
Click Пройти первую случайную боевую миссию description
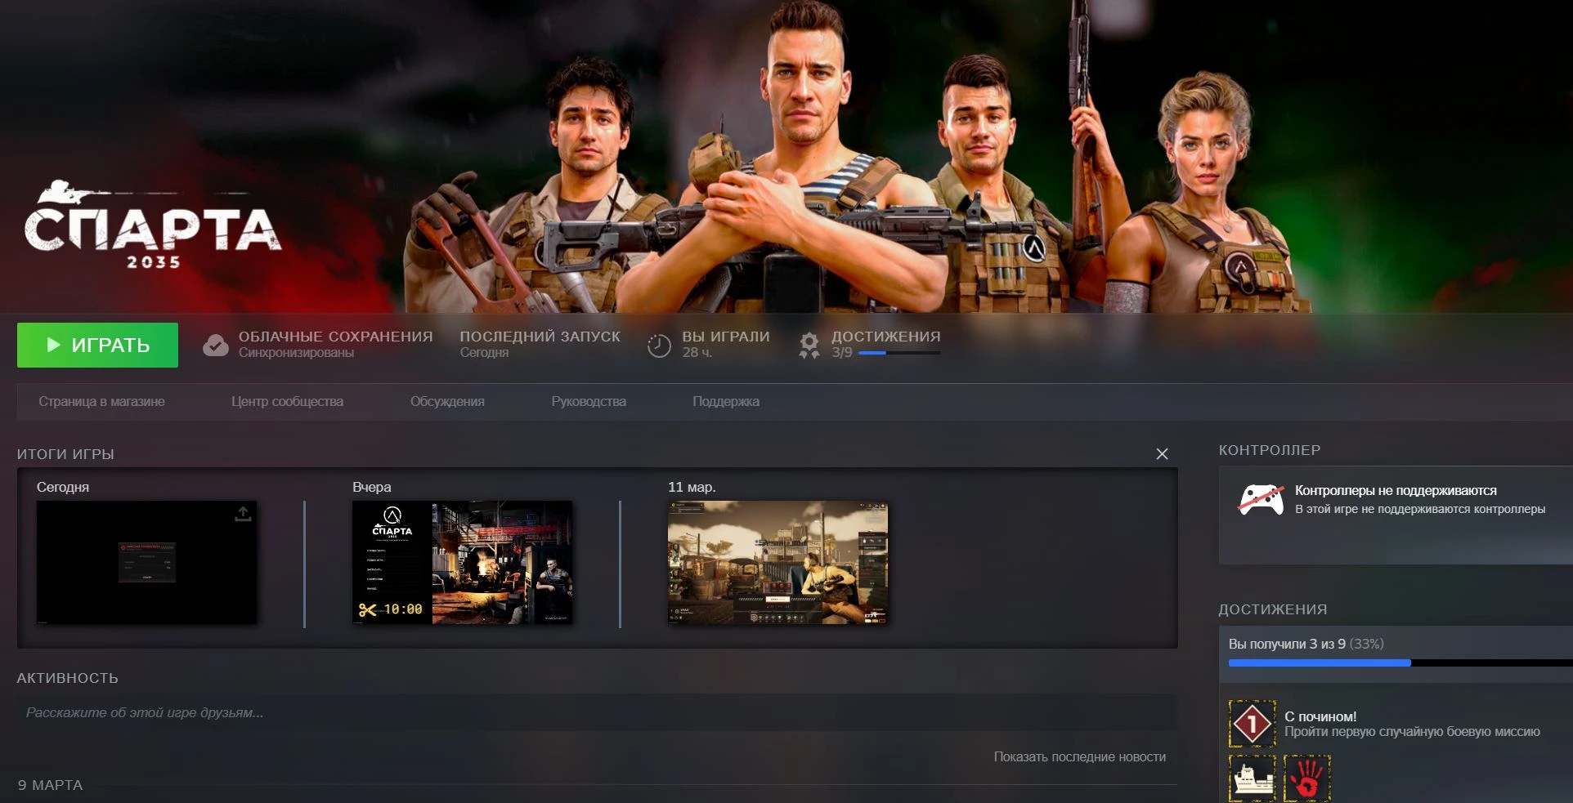(x=1412, y=732)
